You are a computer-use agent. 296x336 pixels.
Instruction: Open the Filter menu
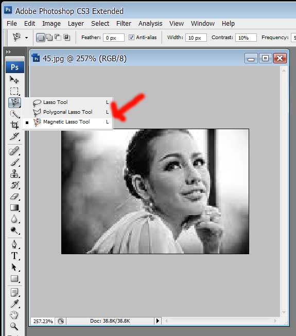124,23
